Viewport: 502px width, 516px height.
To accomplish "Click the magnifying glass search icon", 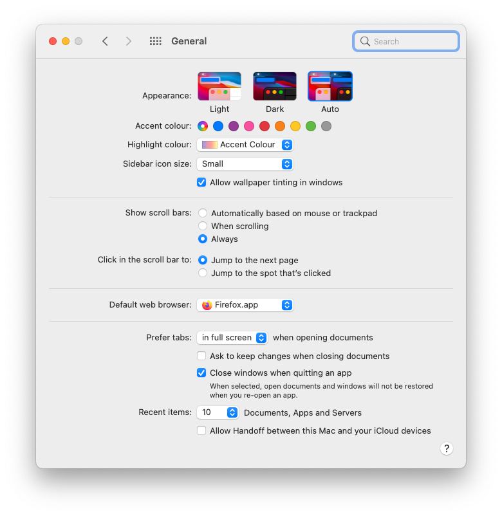I will (365, 41).
